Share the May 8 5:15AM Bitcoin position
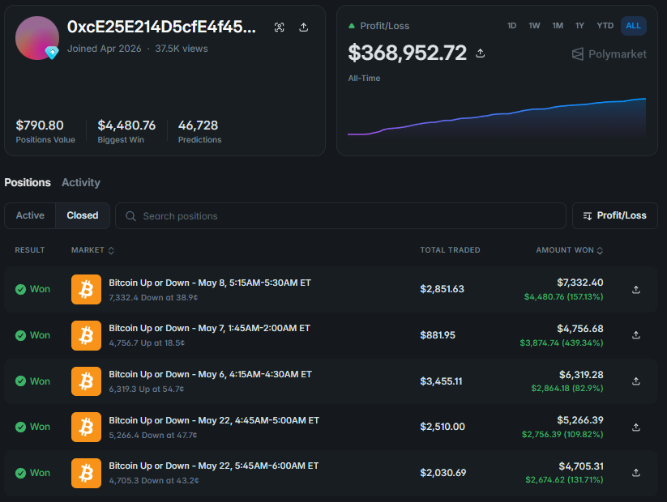Image resolution: width=667 pixels, height=502 pixels. [x=636, y=290]
